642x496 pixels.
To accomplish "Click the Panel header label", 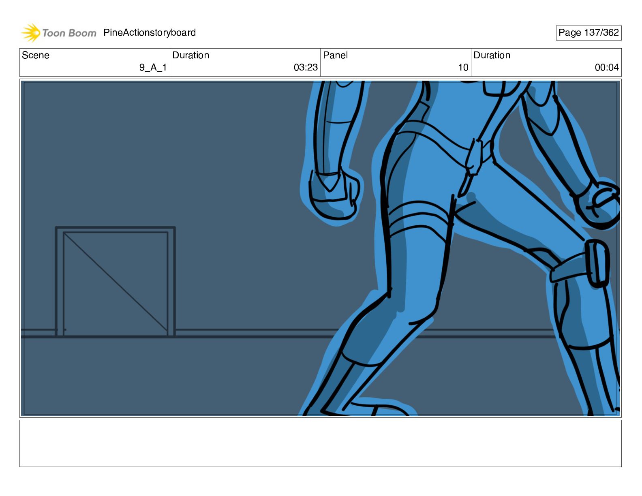I will [336, 55].
